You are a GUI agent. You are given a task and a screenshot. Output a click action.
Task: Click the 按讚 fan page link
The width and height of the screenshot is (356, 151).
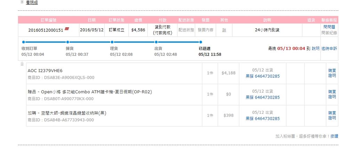(334, 136)
